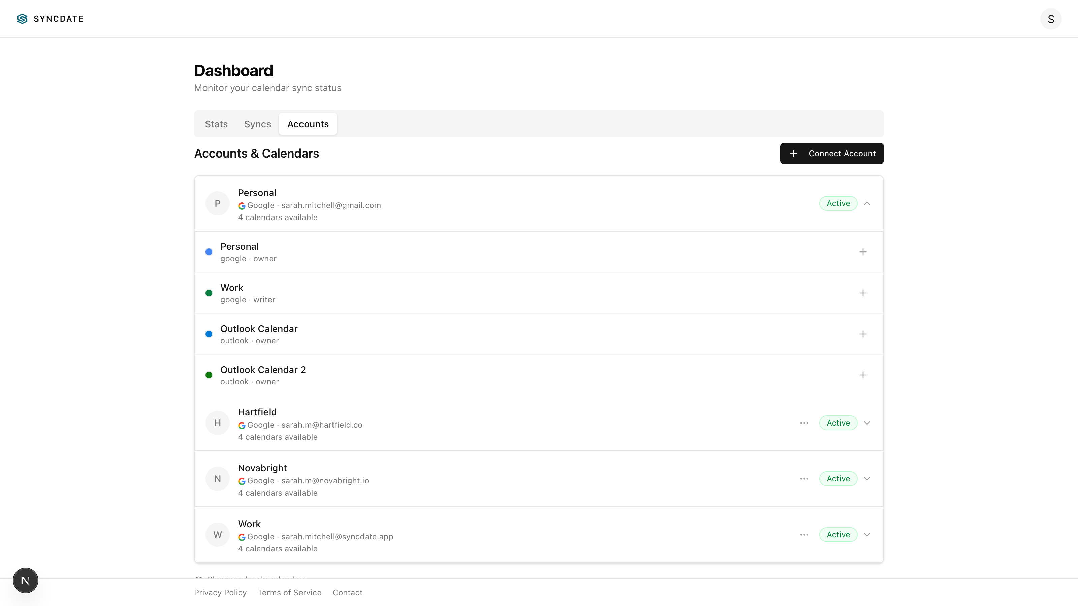Open the Syncs tab

257,124
